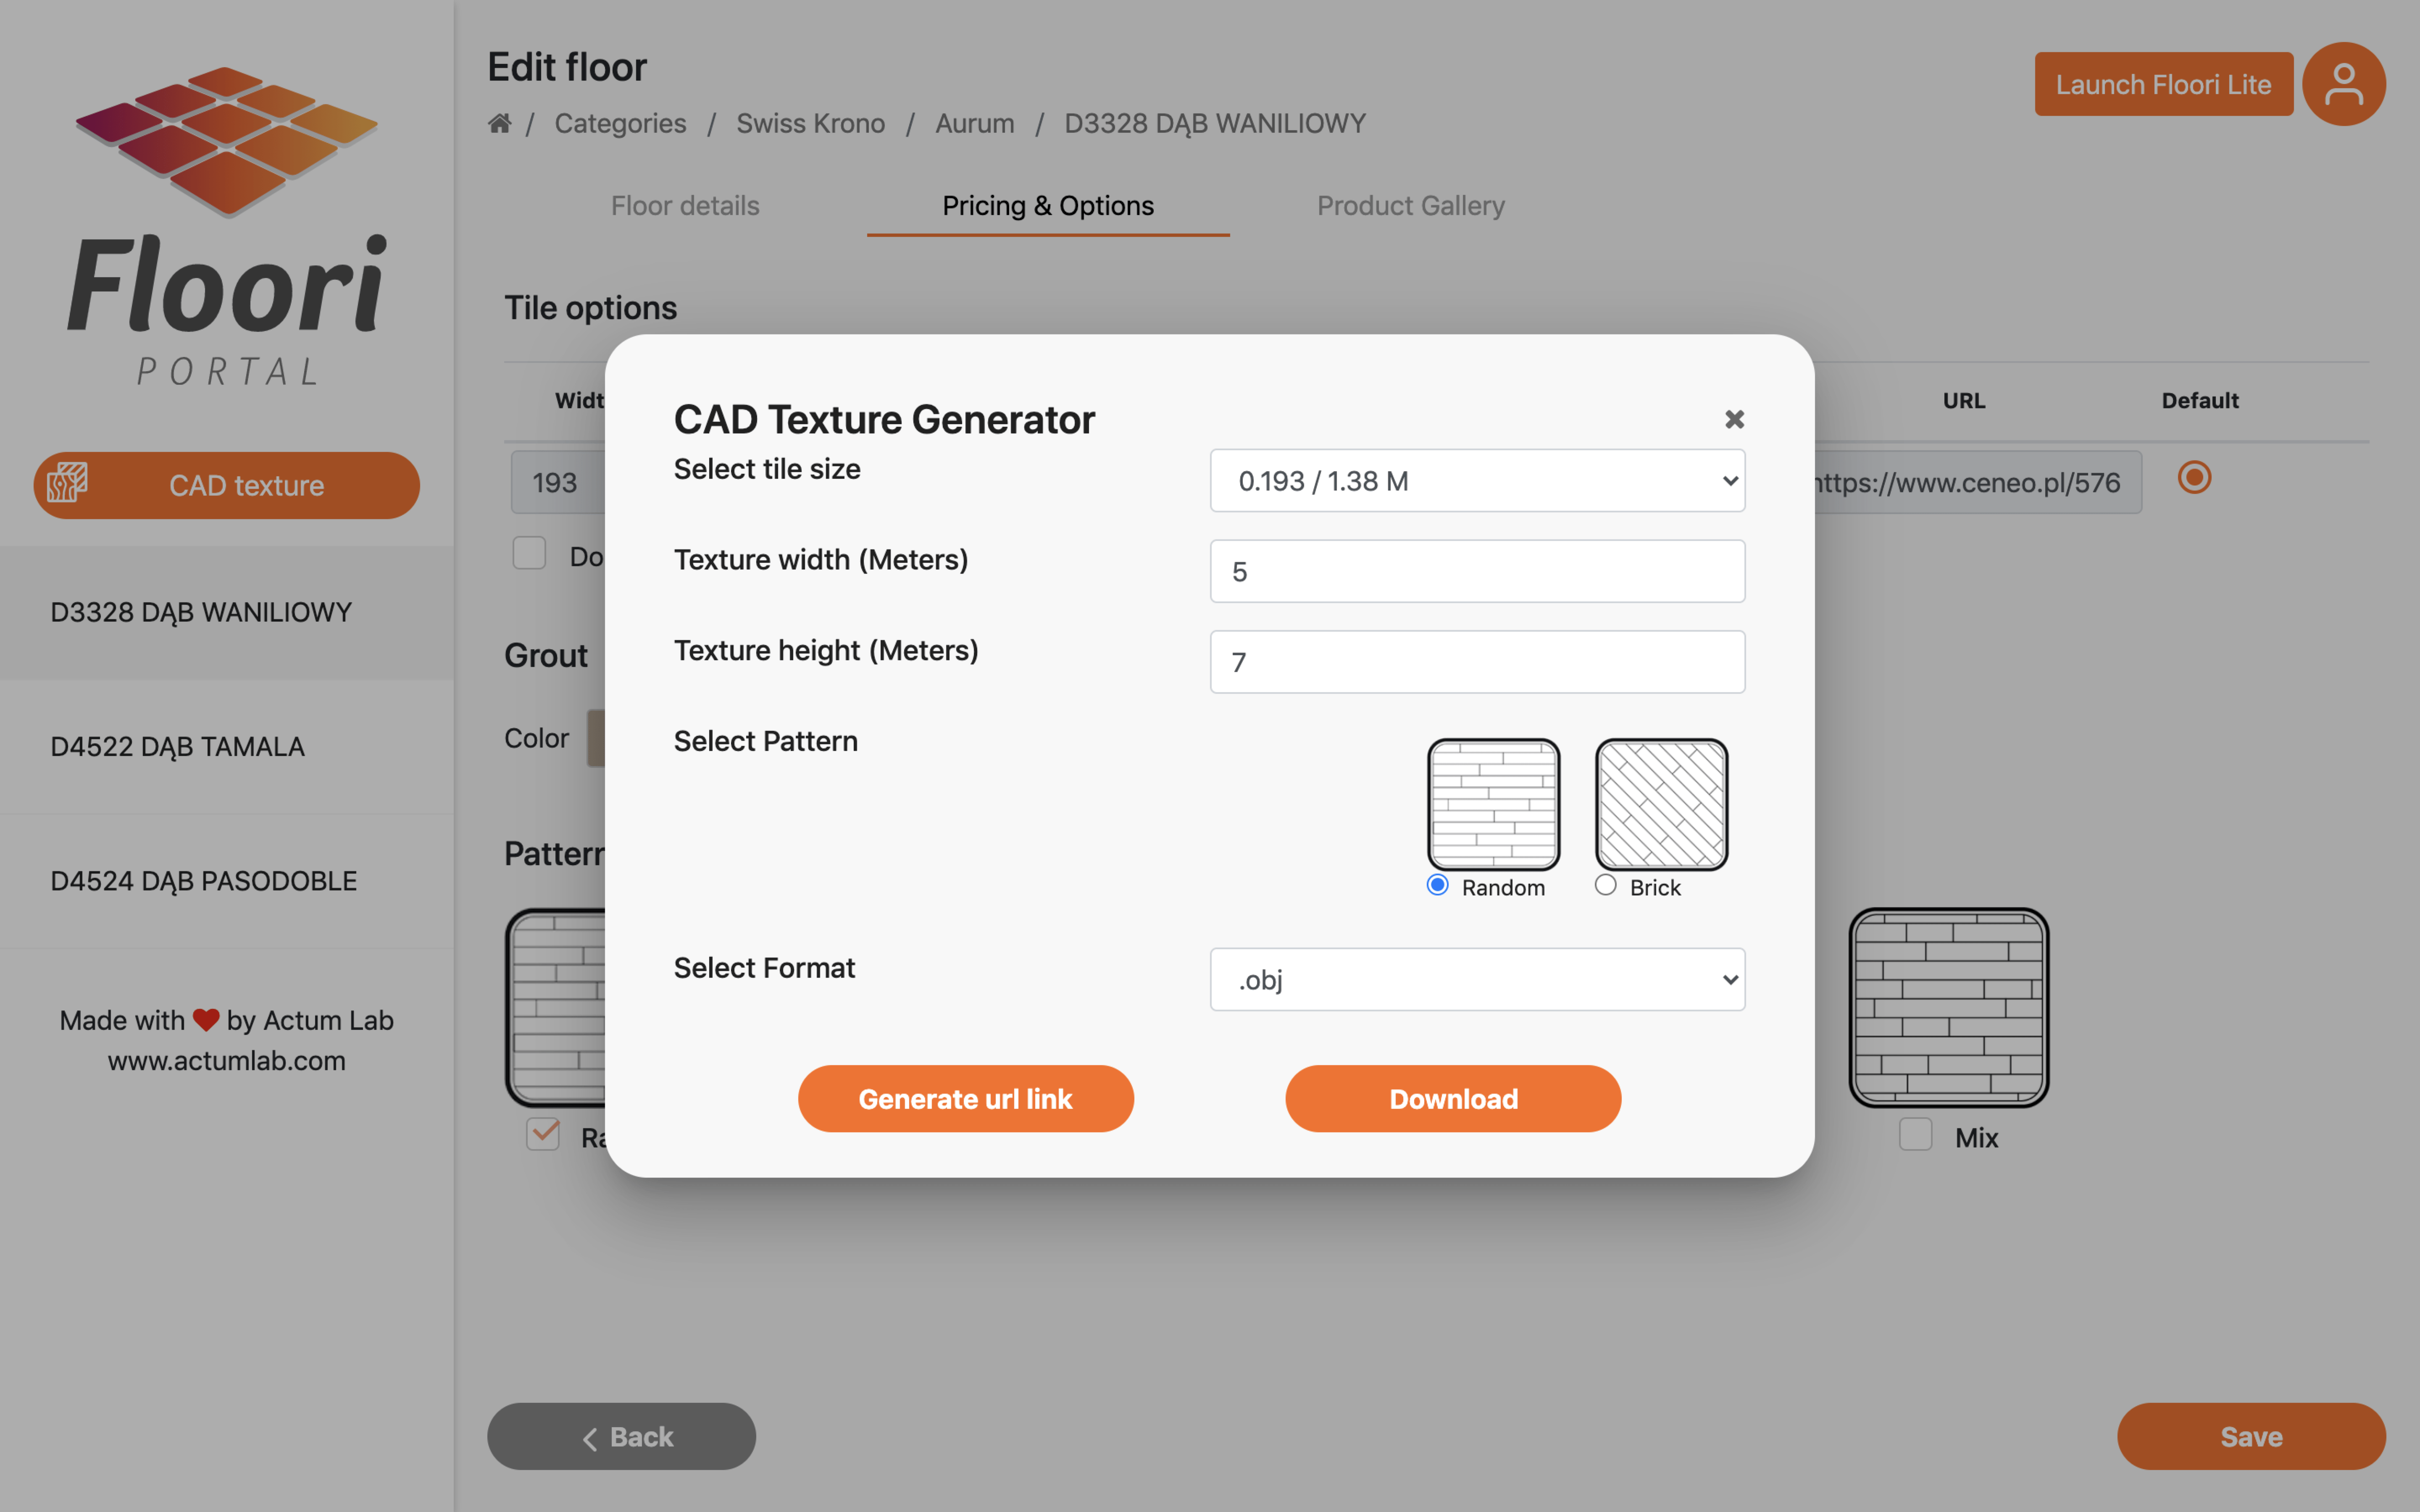
Task: Enable the Mix pattern checkbox
Action: 1915,1134
